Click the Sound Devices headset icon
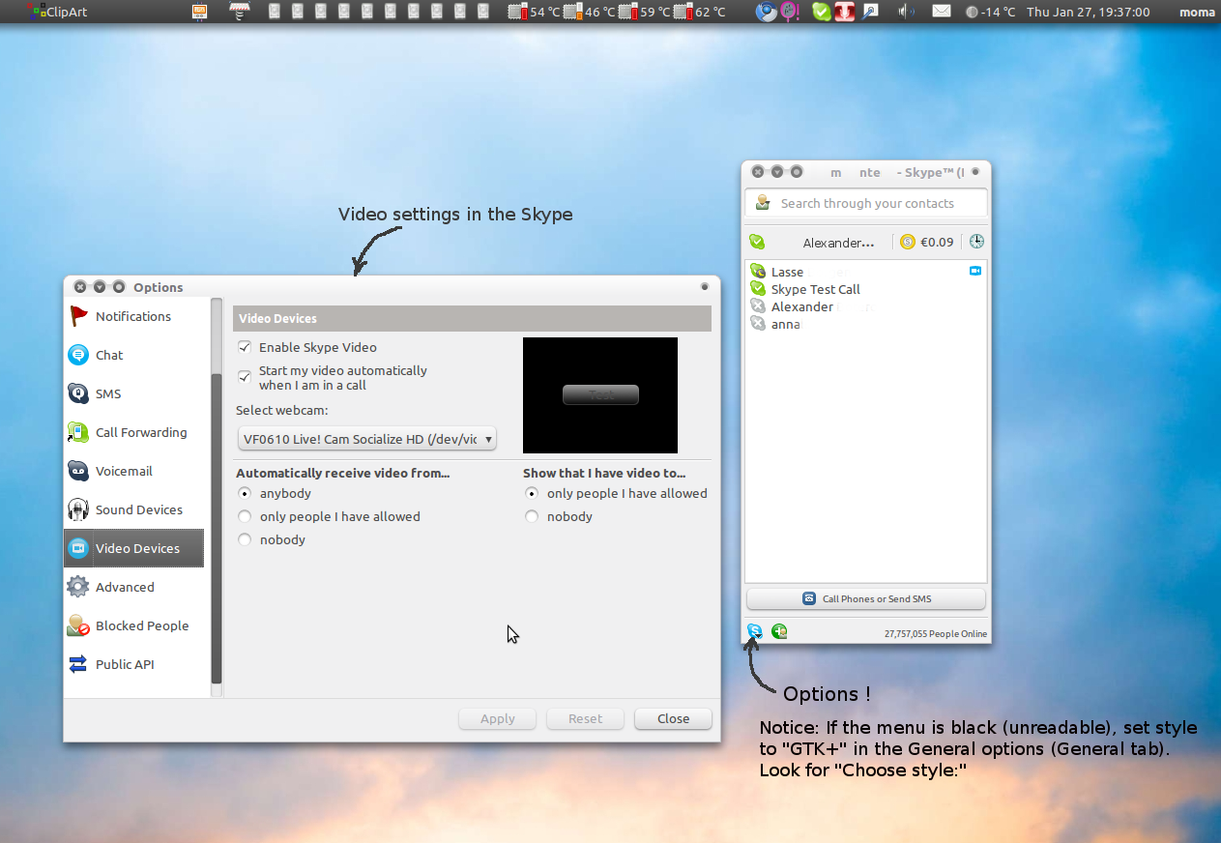 78,509
